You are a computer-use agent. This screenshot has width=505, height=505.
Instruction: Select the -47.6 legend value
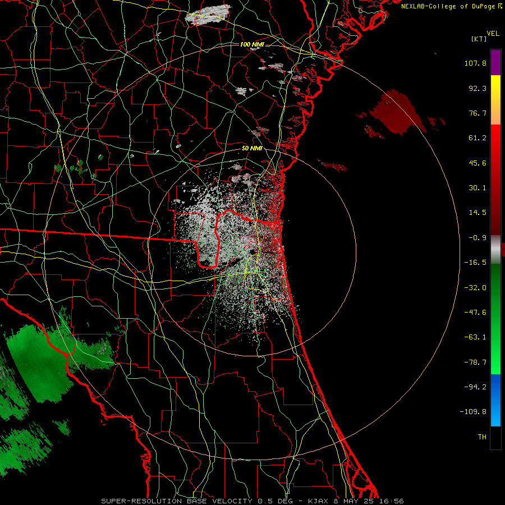click(475, 313)
